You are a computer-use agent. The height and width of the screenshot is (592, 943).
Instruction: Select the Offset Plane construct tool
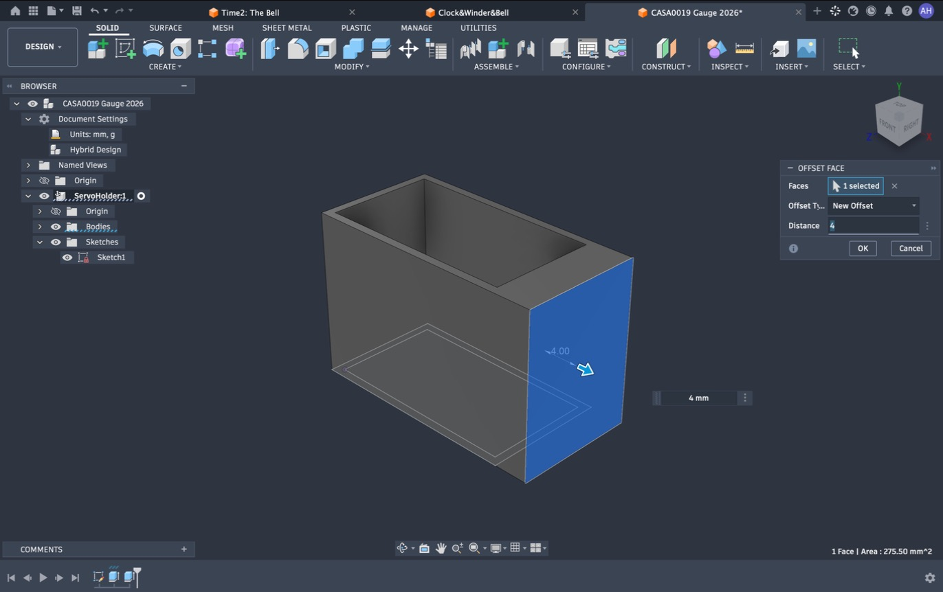coord(666,49)
